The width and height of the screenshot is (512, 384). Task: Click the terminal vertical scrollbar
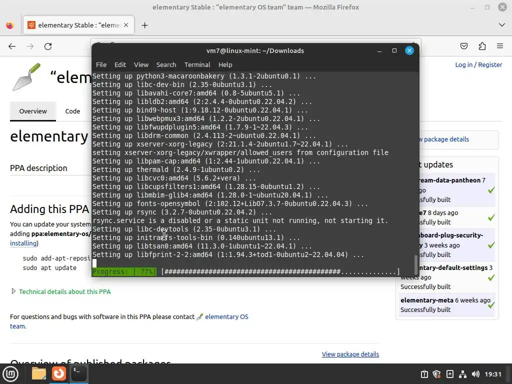coord(416,264)
